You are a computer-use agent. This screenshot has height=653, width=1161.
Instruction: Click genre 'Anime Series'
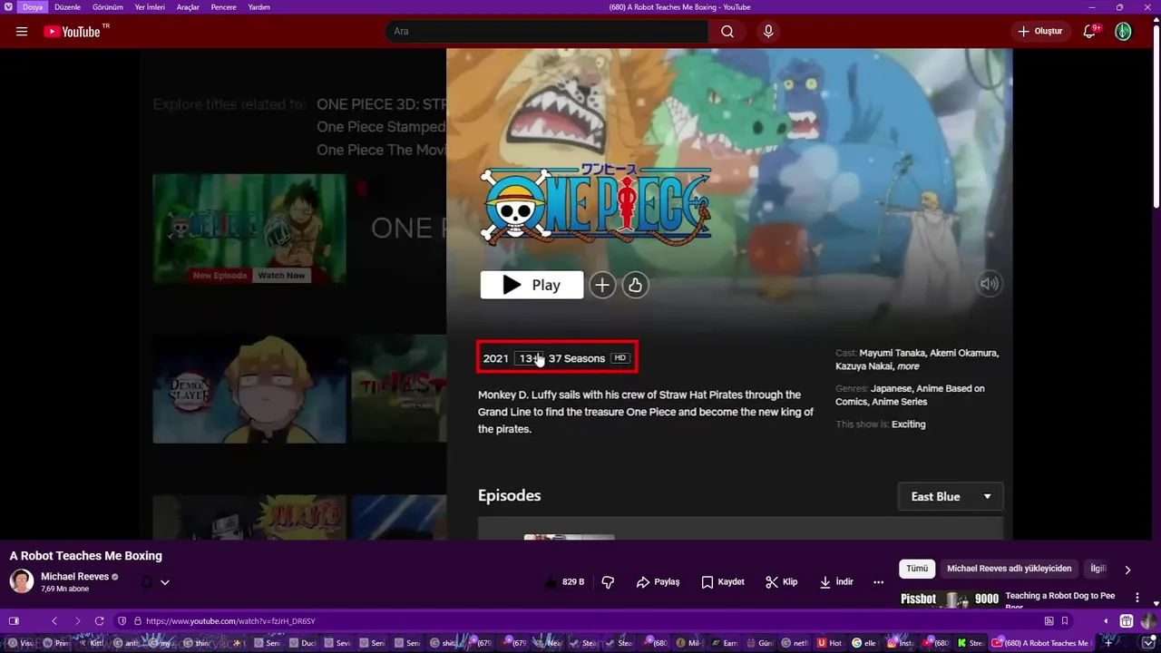tap(900, 402)
